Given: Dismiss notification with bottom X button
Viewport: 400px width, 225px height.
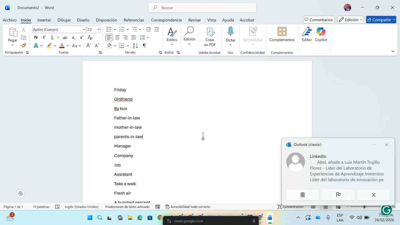Looking at the screenshot, I should pyautogui.click(x=373, y=195).
